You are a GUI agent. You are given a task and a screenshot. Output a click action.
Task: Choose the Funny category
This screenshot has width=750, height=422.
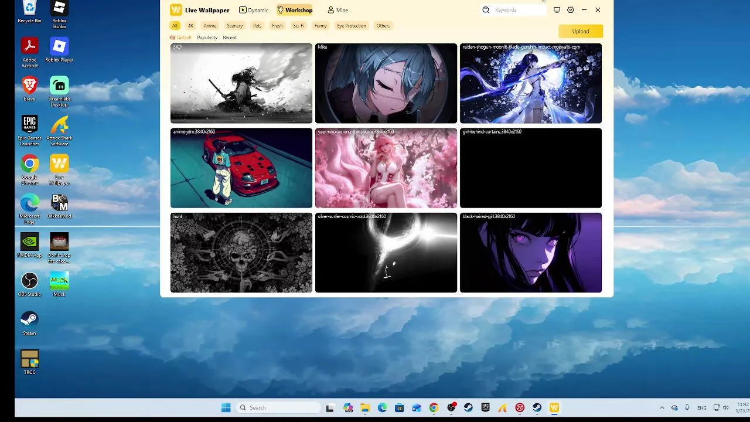click(x=321, y=26)
